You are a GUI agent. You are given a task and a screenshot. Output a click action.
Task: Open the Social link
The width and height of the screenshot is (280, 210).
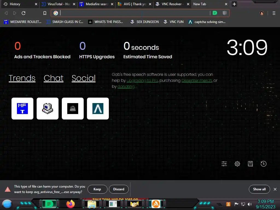[x=84, y=78]
